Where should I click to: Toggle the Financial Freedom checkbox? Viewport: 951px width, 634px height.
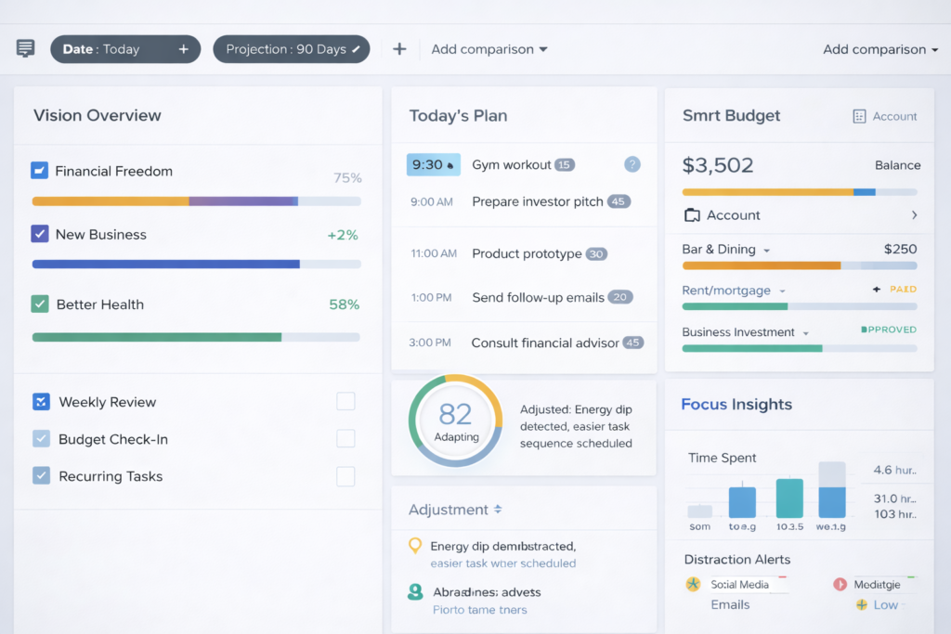coord(39,170)
